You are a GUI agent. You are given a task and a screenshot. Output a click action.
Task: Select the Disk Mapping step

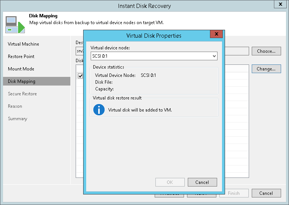[x=37, y=81]
